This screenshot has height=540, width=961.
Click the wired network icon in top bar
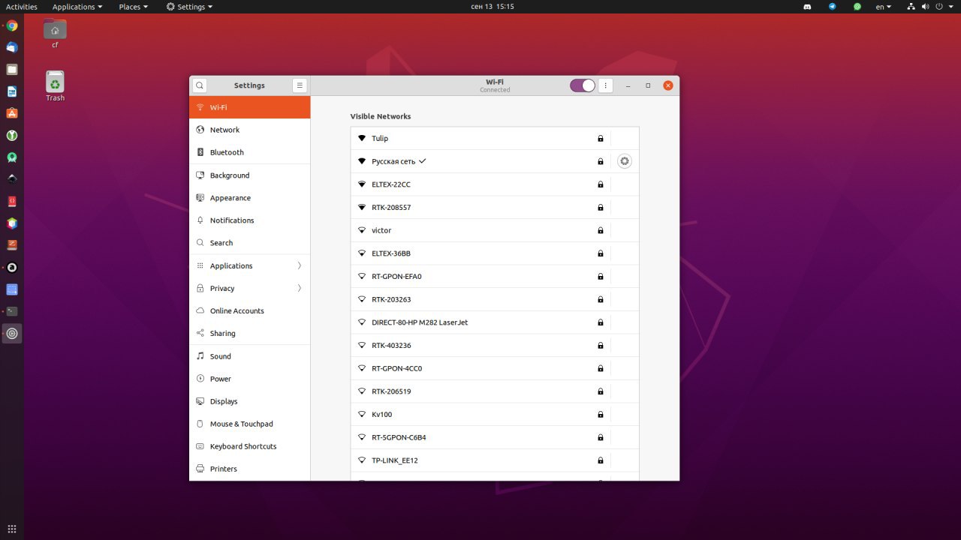tap(911, 7)
